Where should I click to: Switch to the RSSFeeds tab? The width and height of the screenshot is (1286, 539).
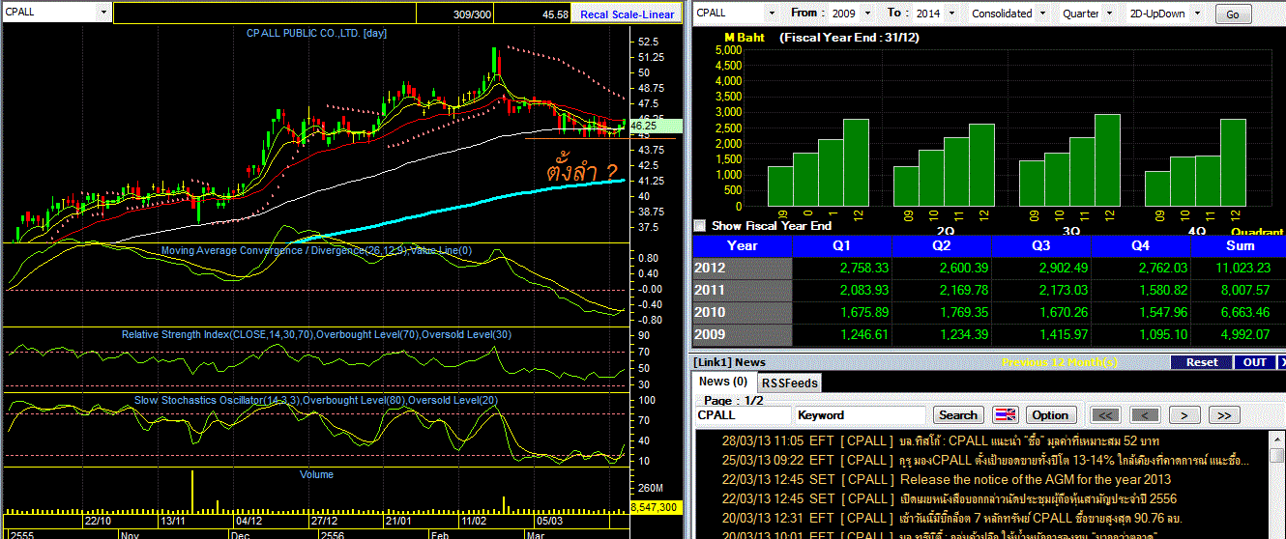click(789, 383)
